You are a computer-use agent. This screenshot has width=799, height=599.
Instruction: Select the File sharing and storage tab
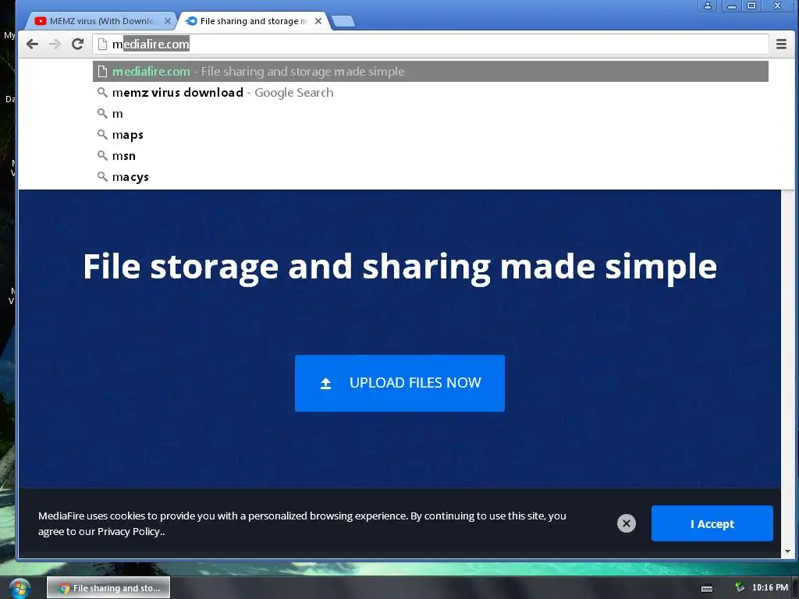pyautogui.click(x=254, y=21)
